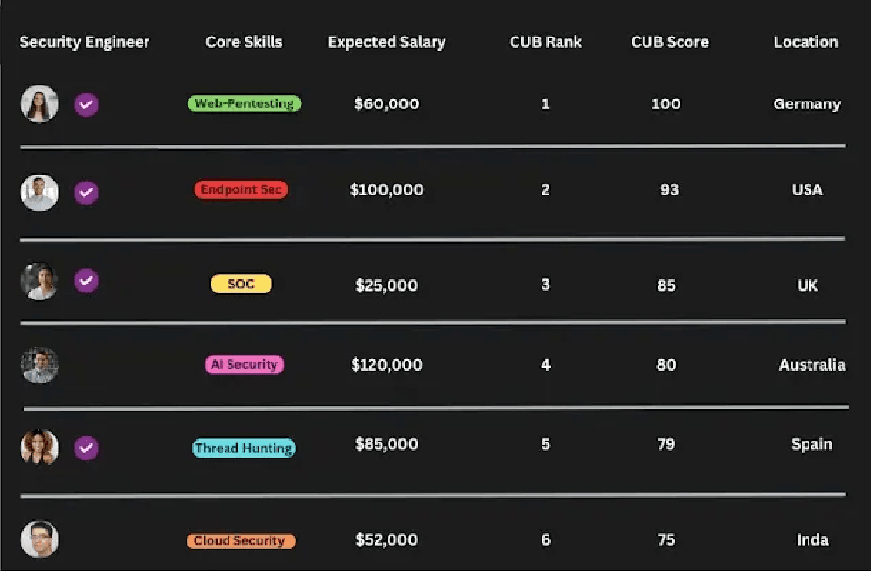Click the orange Cloud Security tag
The image size is (871, 571).
pyautogui.click(x=241, y=541)
